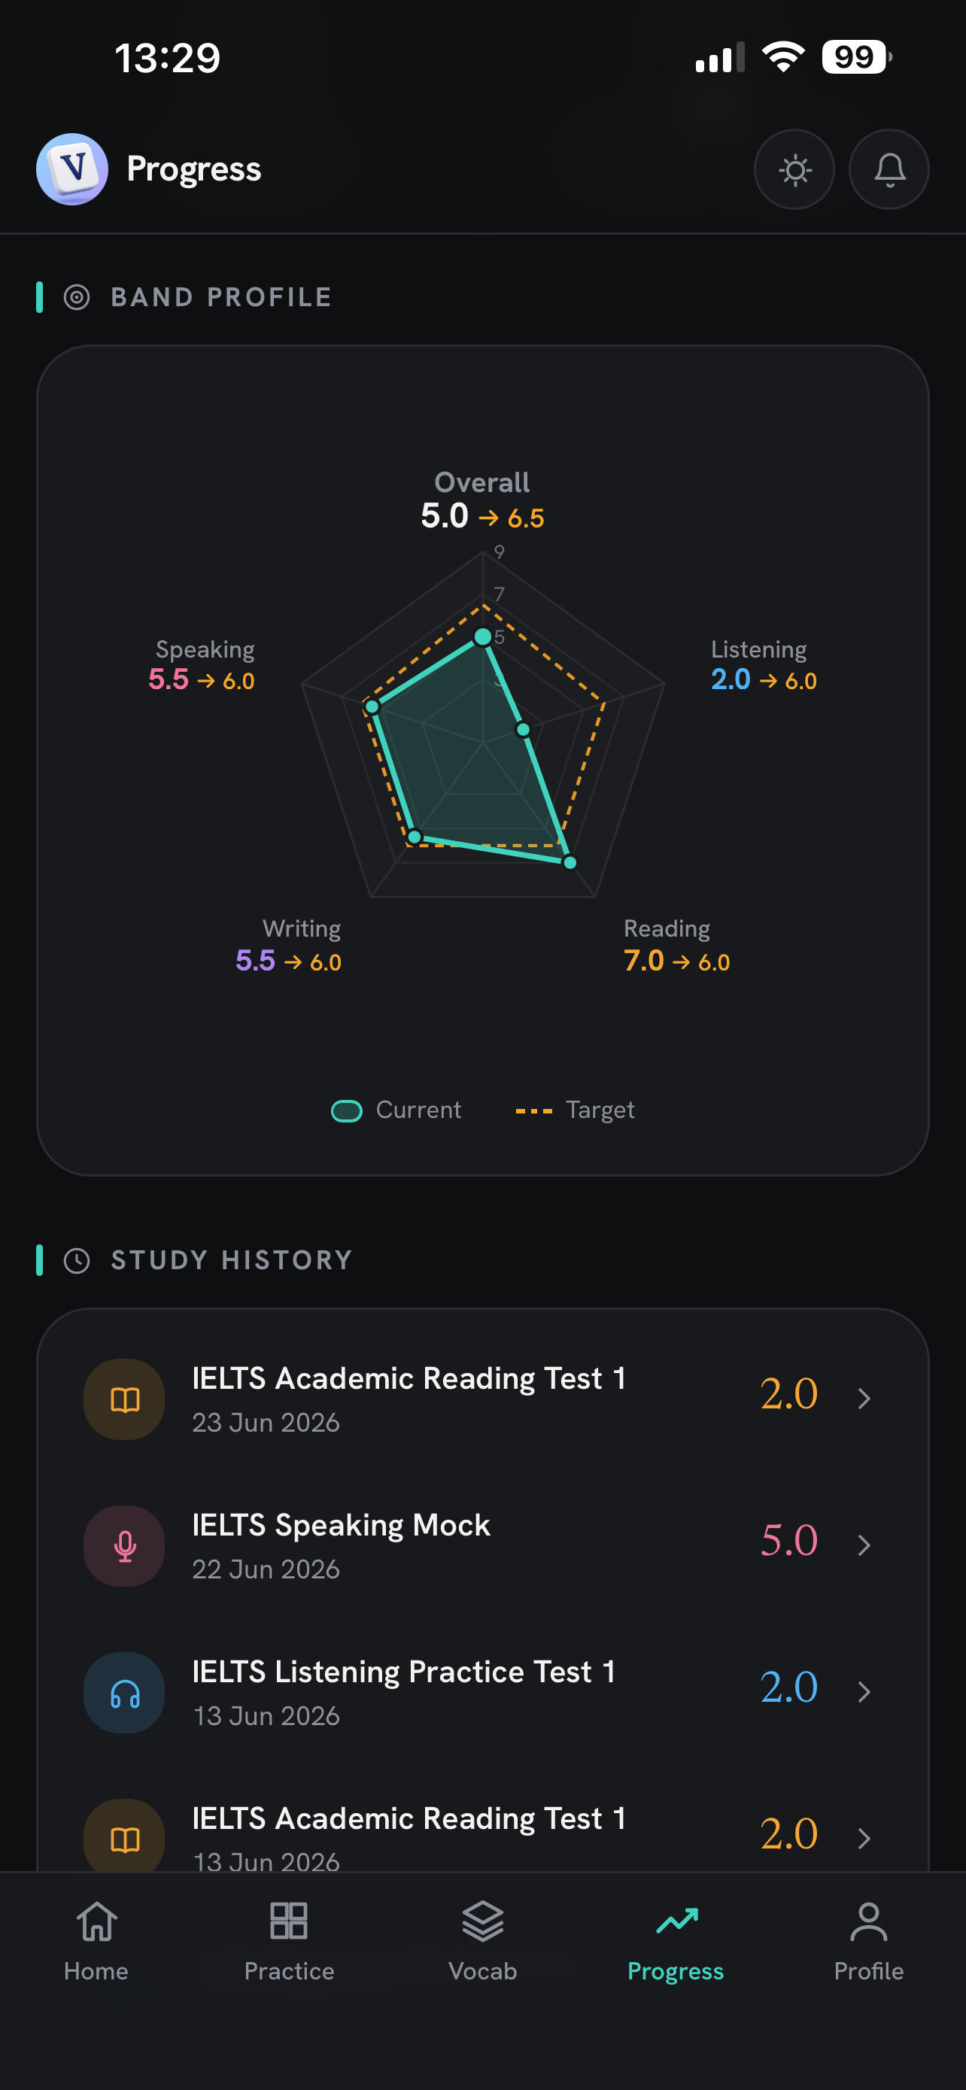Open IELTS Listening Practice Test 1 entry
Screen dimensions: 966x2090
(482, 1693)
